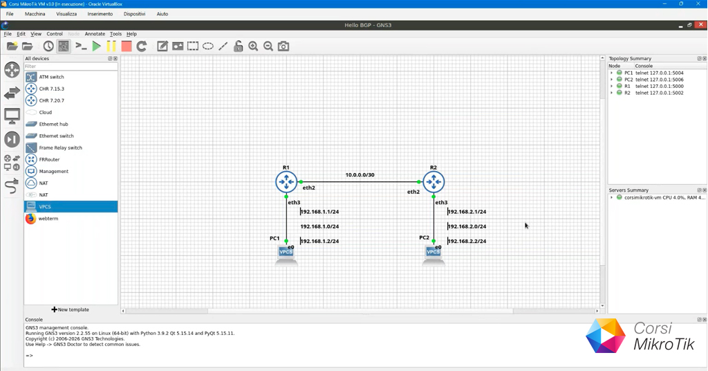The height and width of the screenshot is (371, 708).
Task: Expand PC2 node in Topology Summary
Action: pyautogui.click(x=612, y=80)
